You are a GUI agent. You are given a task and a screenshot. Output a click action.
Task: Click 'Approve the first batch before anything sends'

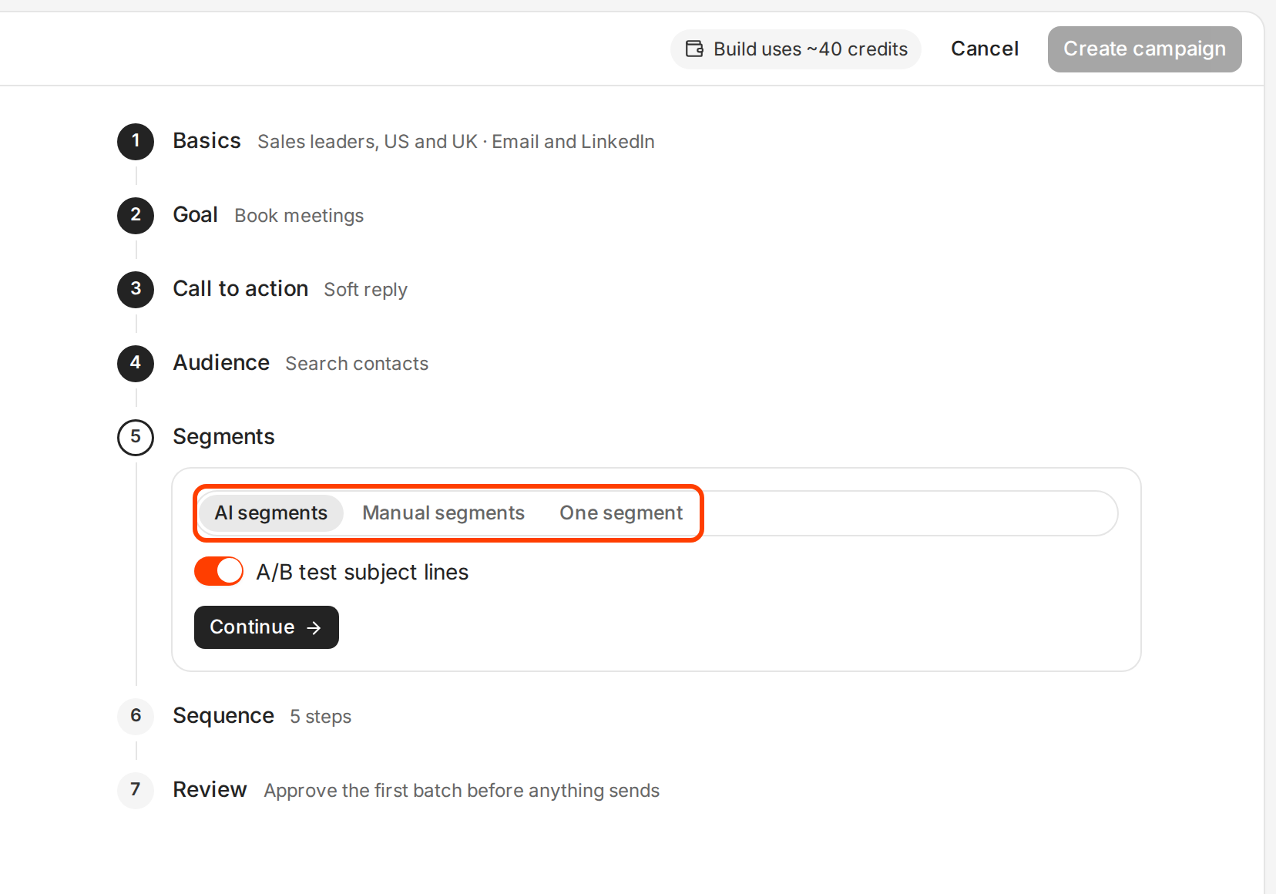tap(462, 791)
